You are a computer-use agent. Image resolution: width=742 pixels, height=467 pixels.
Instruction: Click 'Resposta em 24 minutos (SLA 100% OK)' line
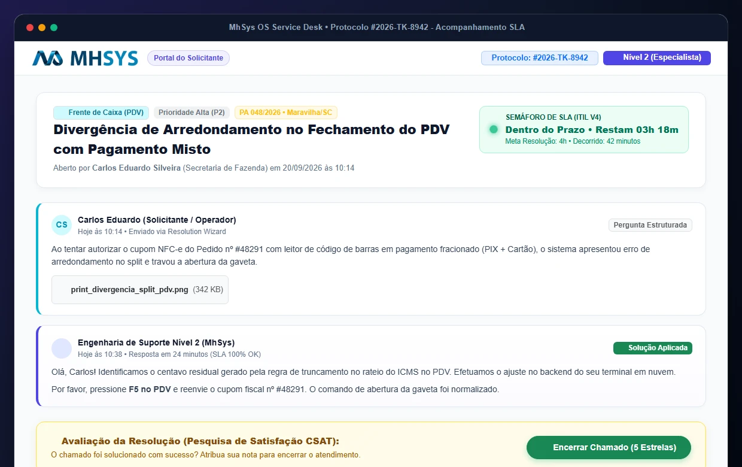point(169,354)
